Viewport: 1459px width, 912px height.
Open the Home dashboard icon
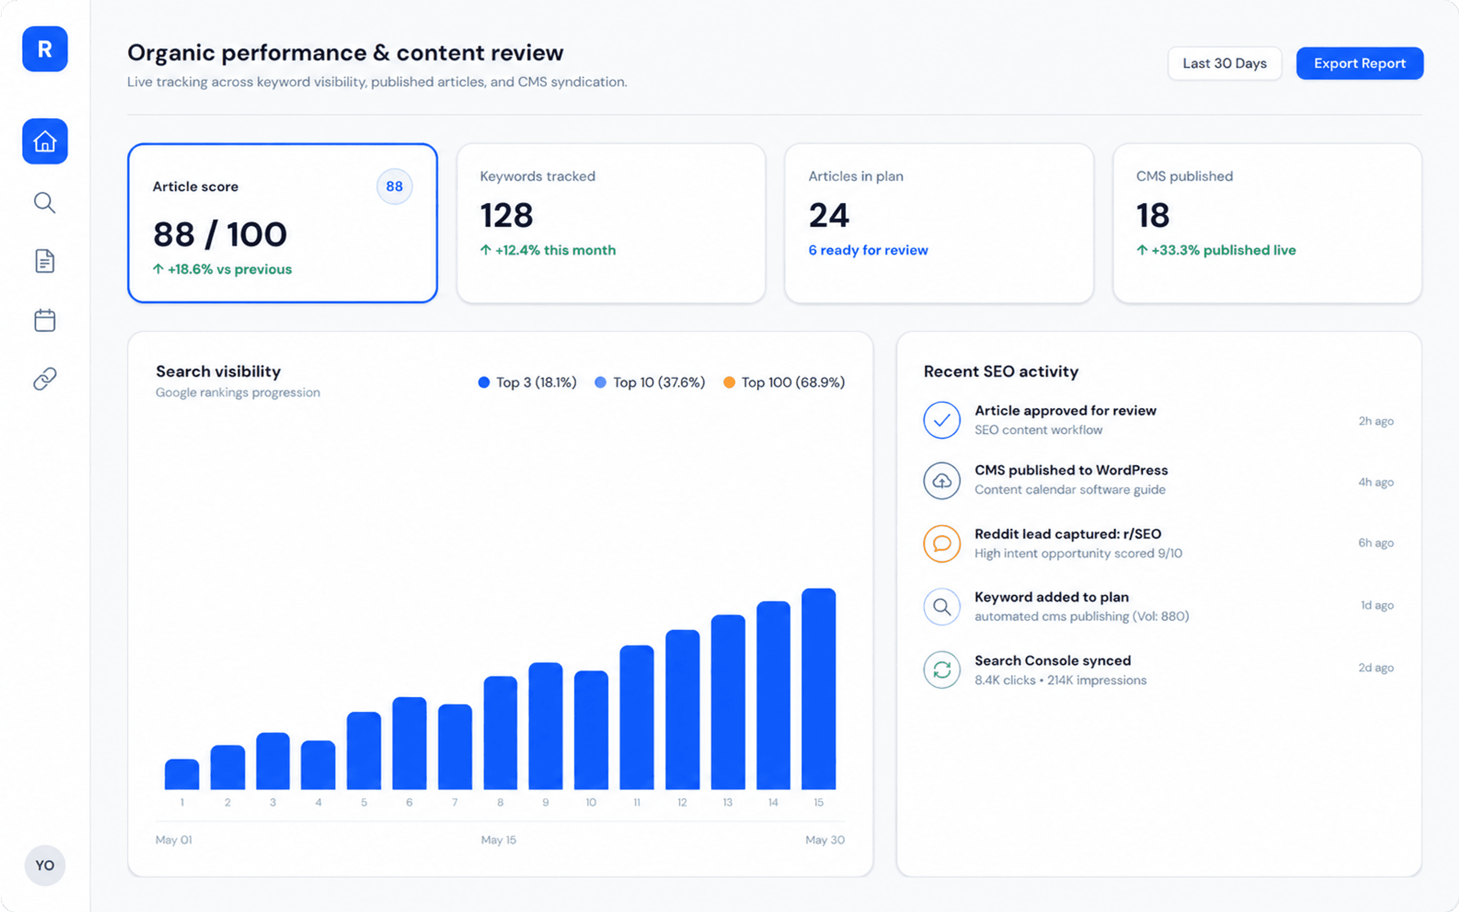tap(44, 141)
